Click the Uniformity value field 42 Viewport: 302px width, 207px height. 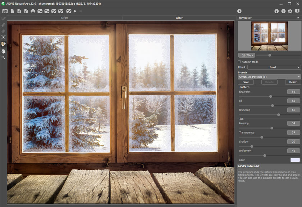(293, 151)
